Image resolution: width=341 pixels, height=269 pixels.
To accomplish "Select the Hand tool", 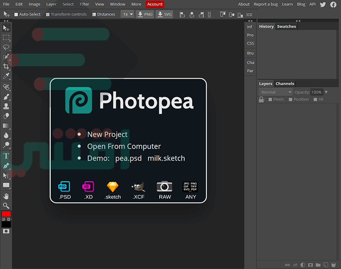I will [x=6, y=196].
